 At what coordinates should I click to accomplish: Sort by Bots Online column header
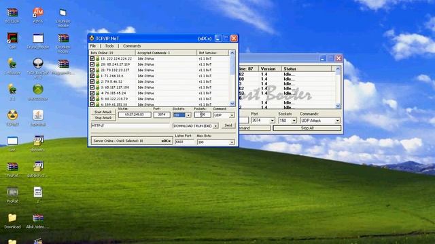click(x=112, y=53)
